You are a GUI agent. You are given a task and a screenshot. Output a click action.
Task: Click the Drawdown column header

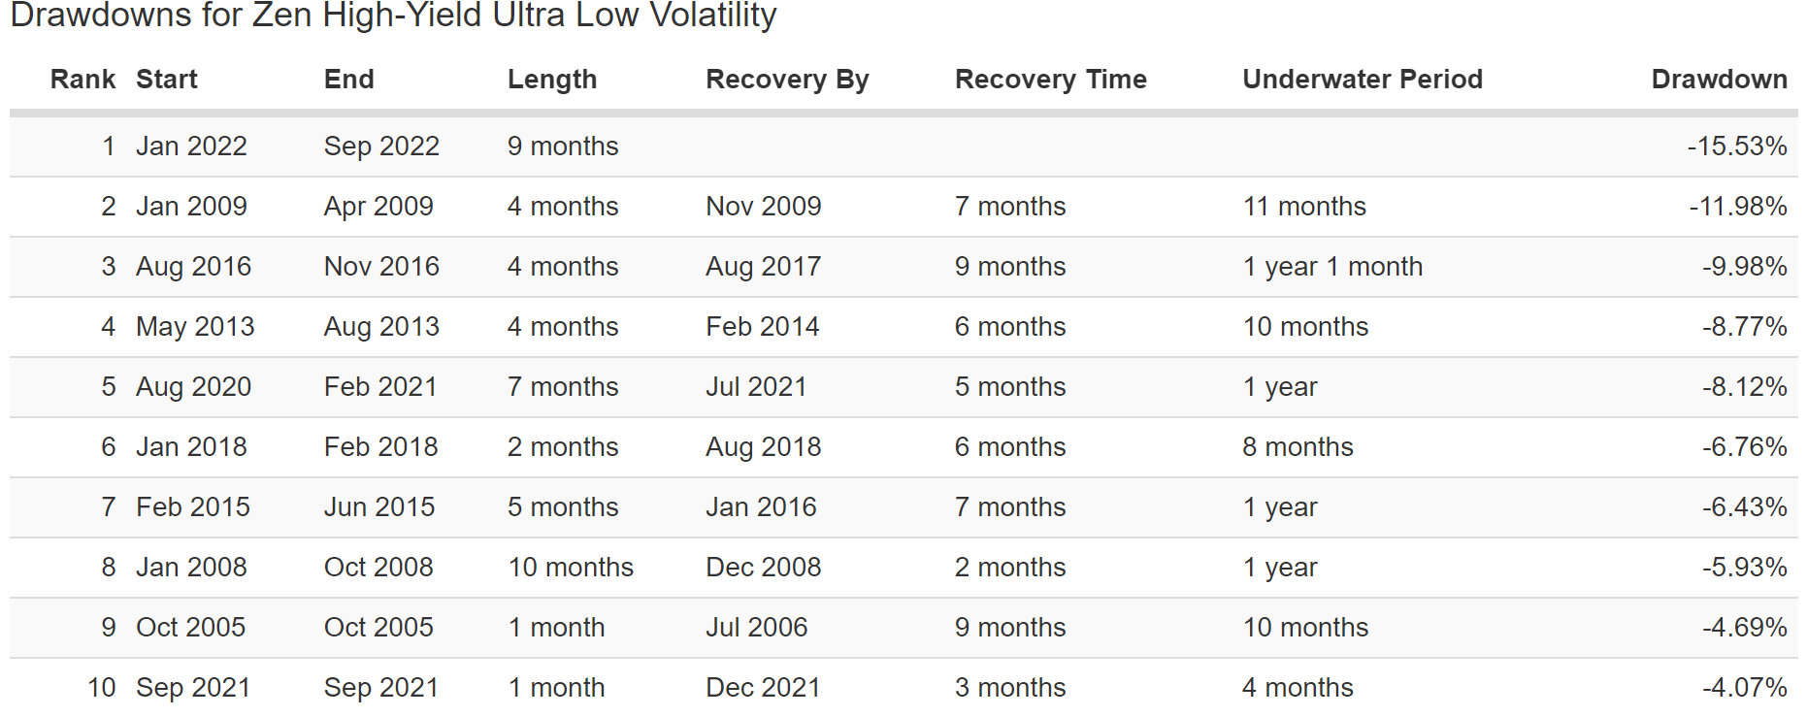(1718, 80)
